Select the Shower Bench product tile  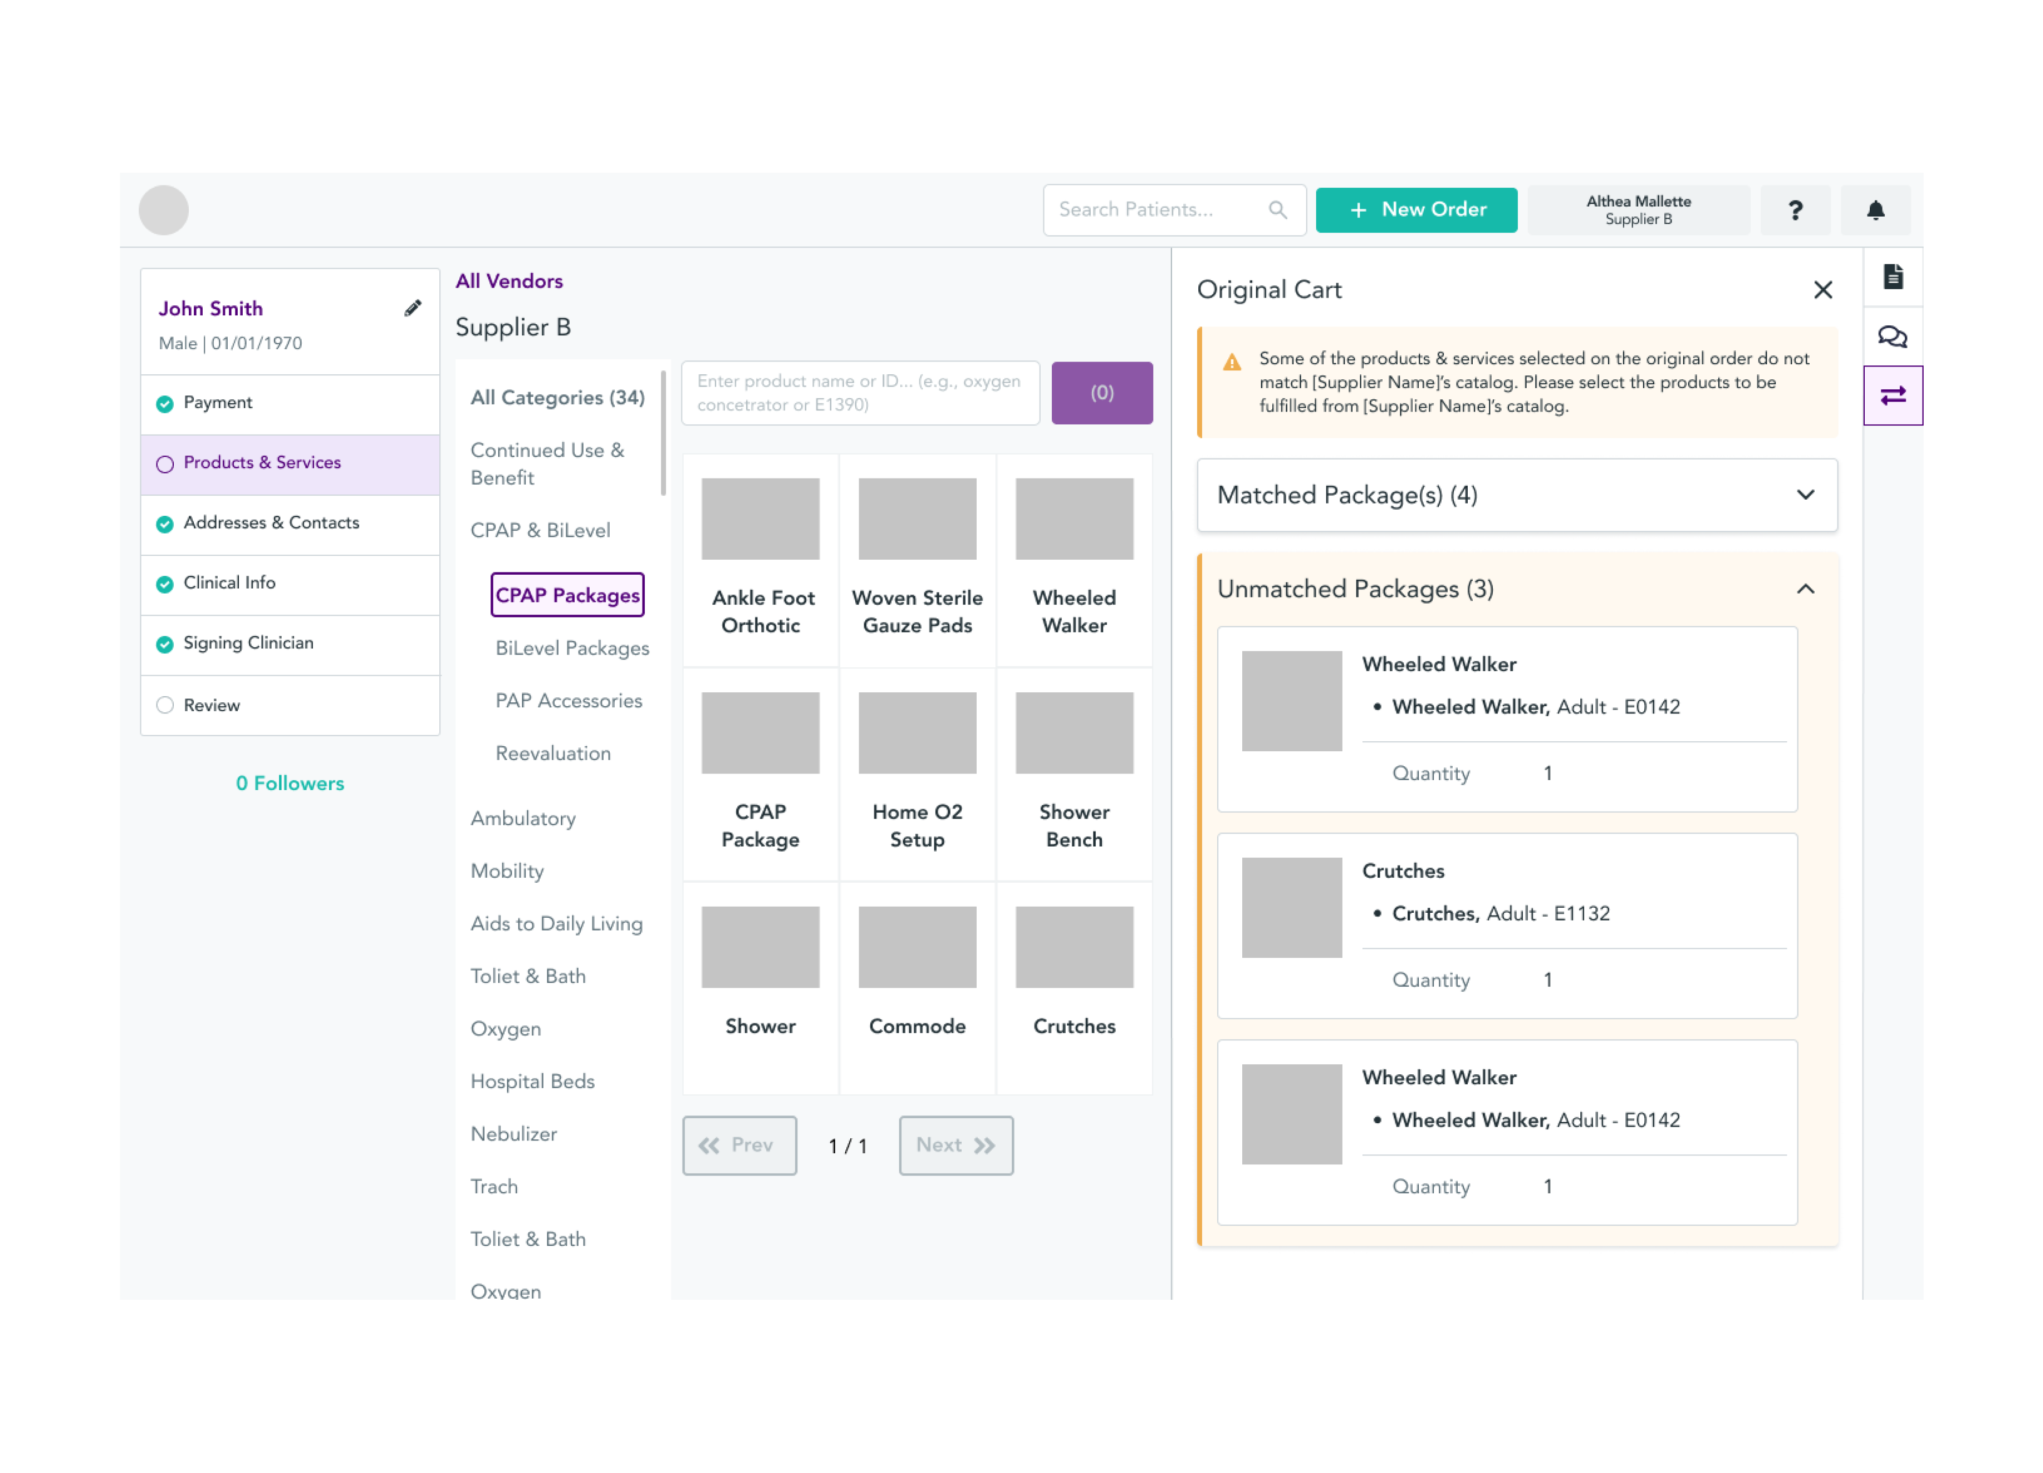1074,775
